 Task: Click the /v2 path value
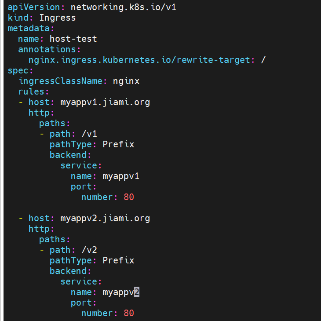[89, 250]
